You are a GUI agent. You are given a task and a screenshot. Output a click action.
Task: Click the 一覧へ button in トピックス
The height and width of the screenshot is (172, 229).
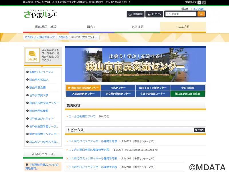pyautogui.click(x=200, y=130)
